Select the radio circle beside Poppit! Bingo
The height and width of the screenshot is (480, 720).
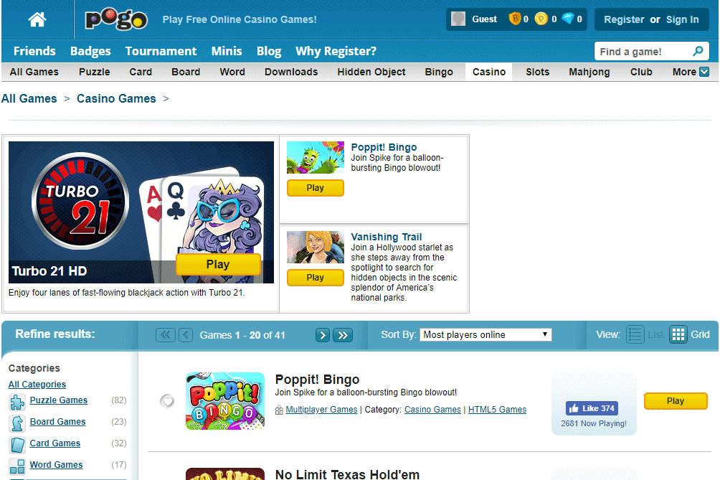pyautogui.click(x=167, y=400)
